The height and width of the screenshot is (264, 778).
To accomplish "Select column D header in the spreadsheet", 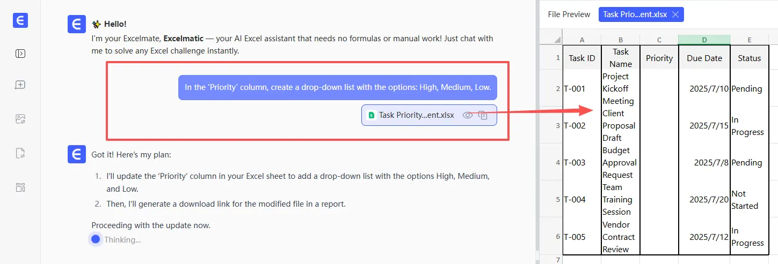I will tap(704, 40).
